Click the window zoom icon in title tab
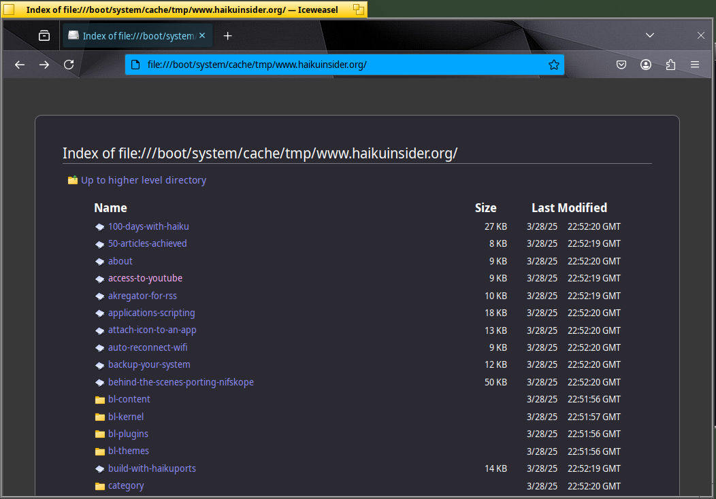Image resolution: width=716 pixels, height=499 pixels. click(359, 10)
